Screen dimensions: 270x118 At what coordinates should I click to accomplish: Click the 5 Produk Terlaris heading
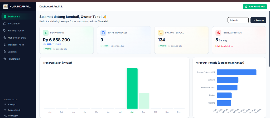[220, 63]
